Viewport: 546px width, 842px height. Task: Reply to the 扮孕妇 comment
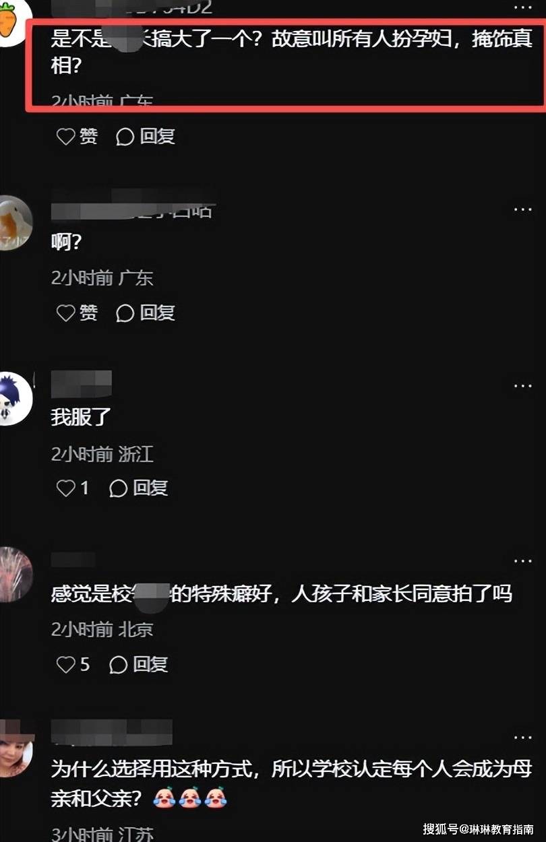(x=145, y=137)
